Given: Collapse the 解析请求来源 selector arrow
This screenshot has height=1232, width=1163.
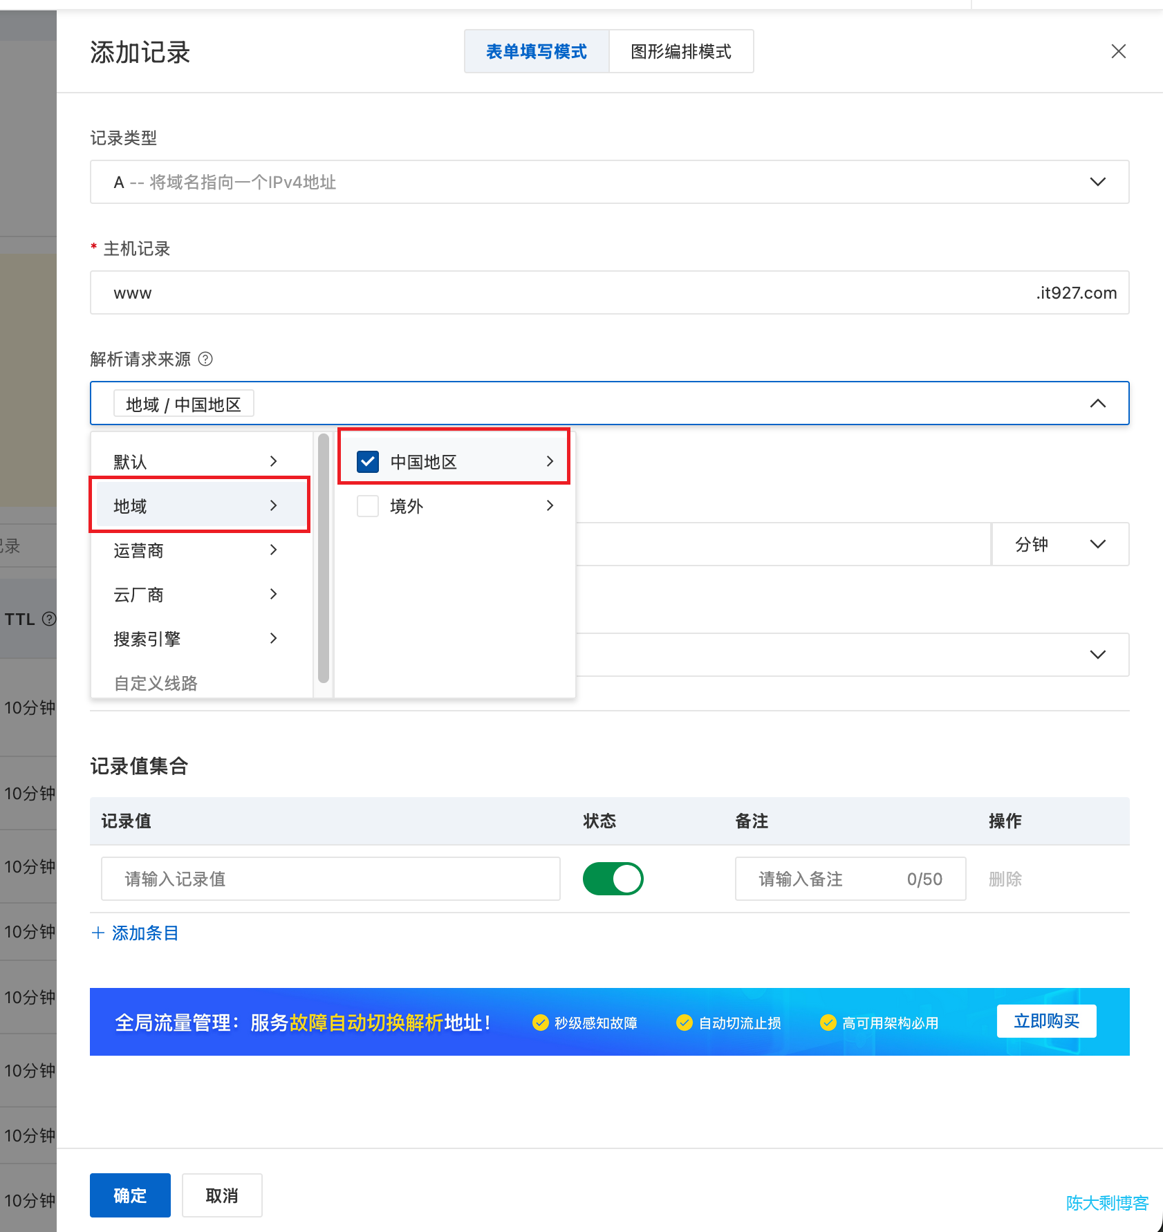Looking at the screenshot, I should (1097, 403).
